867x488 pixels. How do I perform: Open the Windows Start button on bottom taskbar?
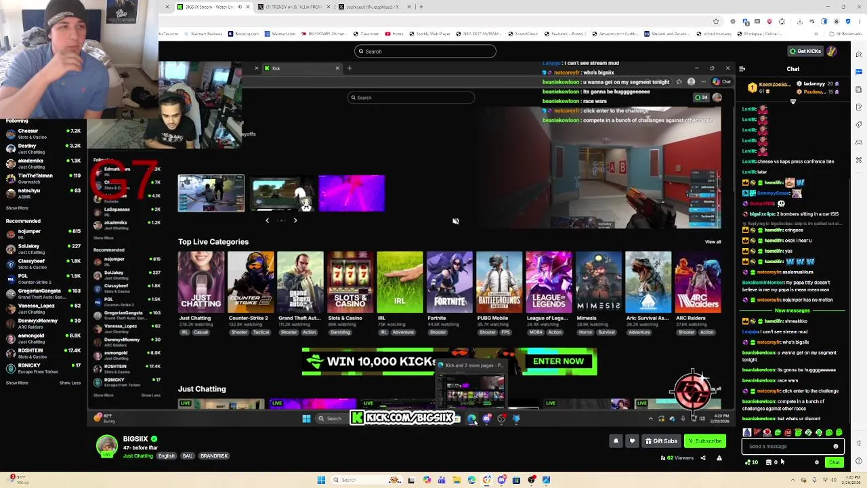click(321, 481)
